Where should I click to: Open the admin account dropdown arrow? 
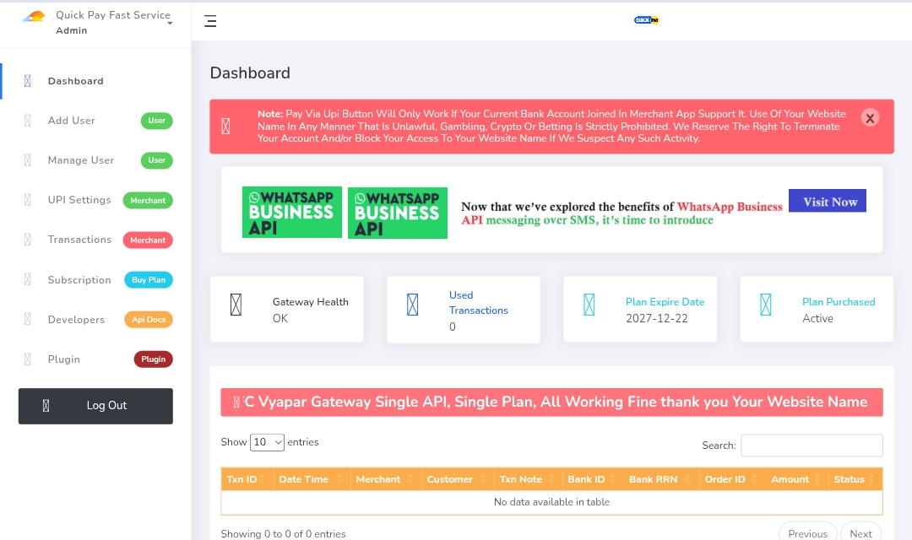coord(170,24)
